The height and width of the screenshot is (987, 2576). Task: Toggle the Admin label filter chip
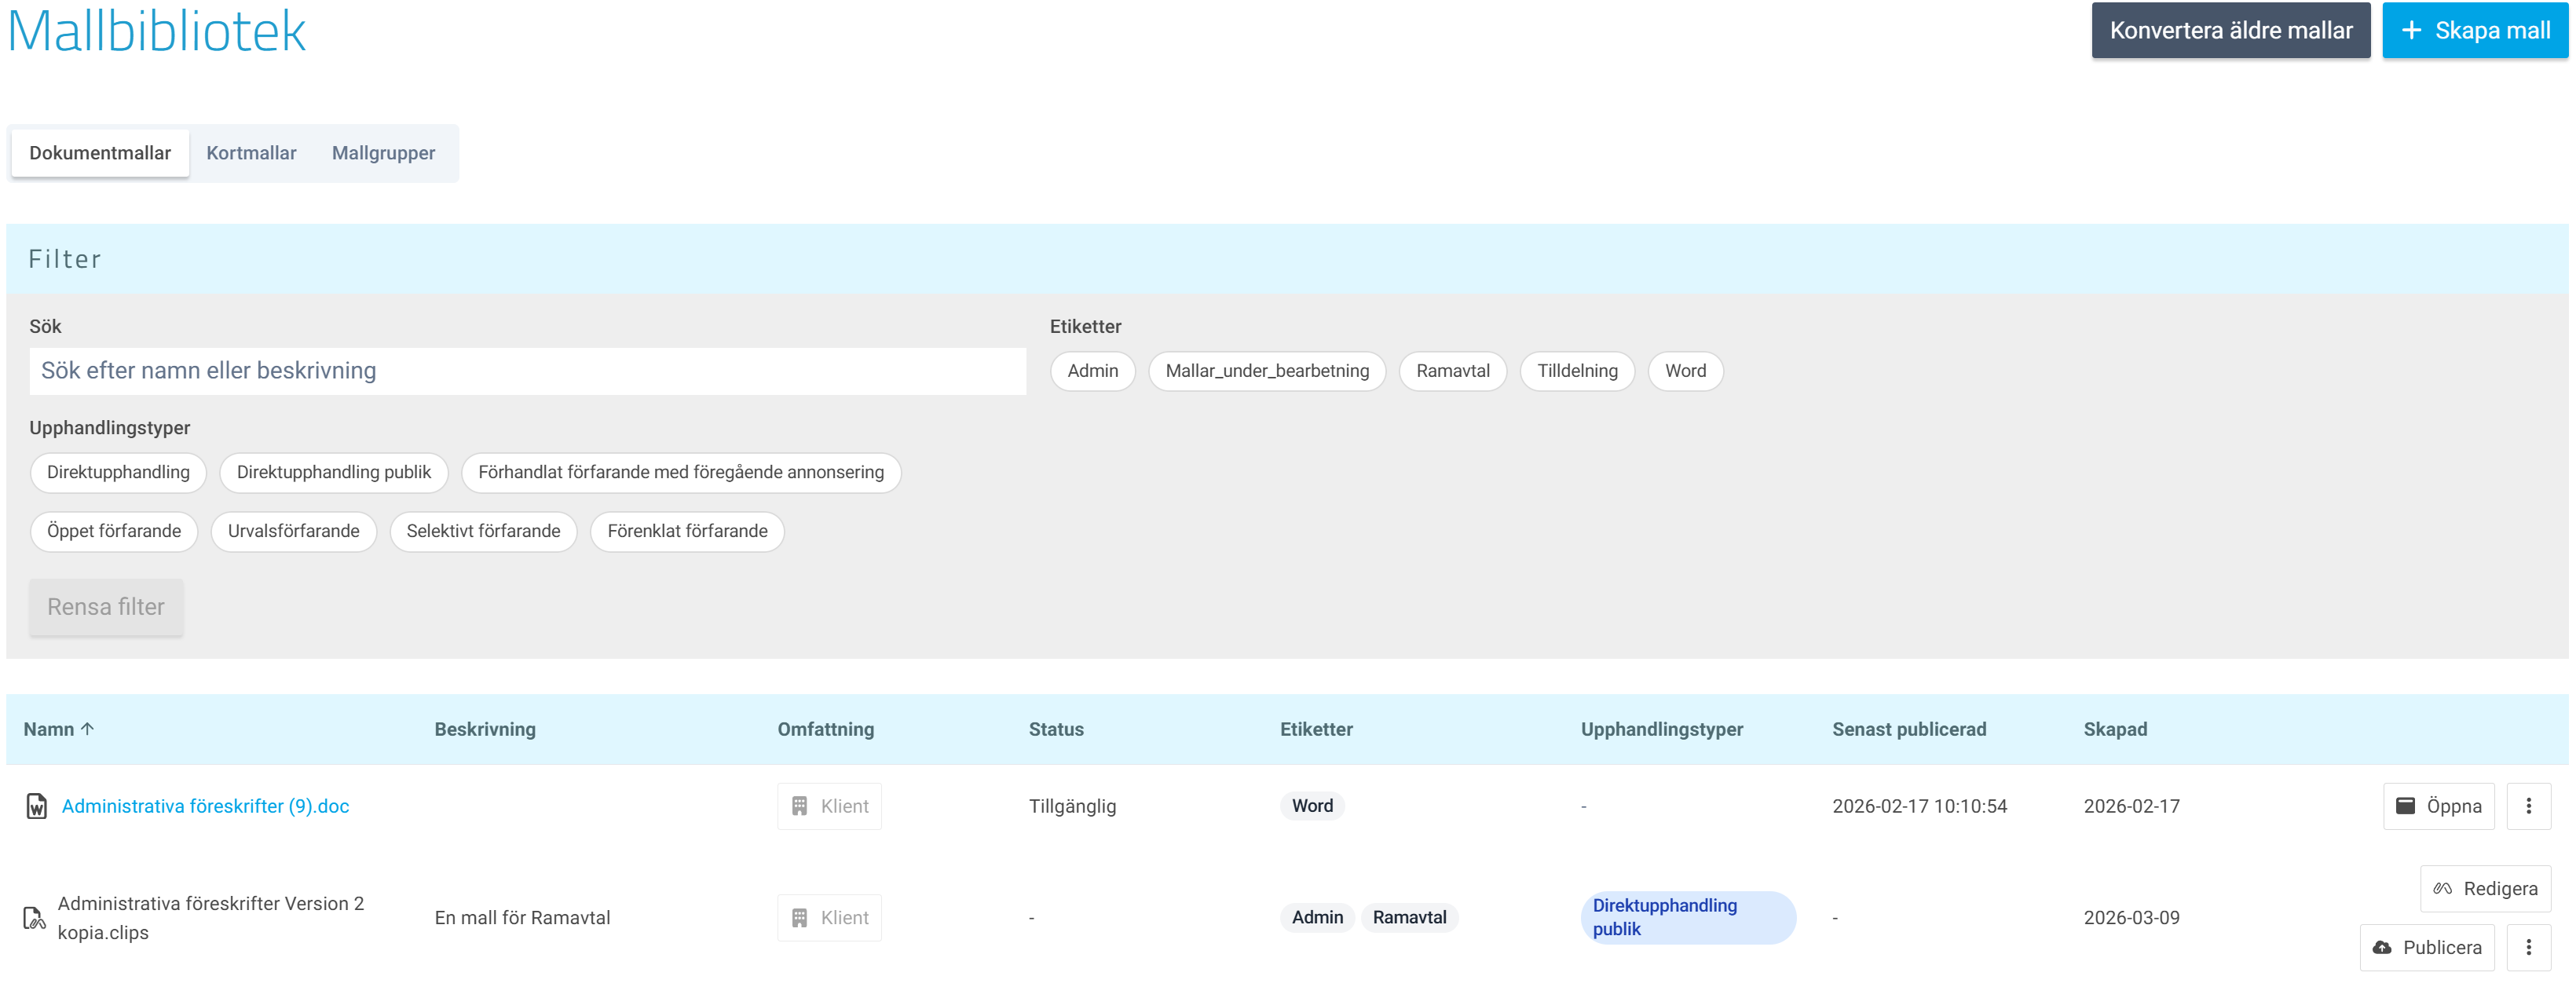point(1092,371)
